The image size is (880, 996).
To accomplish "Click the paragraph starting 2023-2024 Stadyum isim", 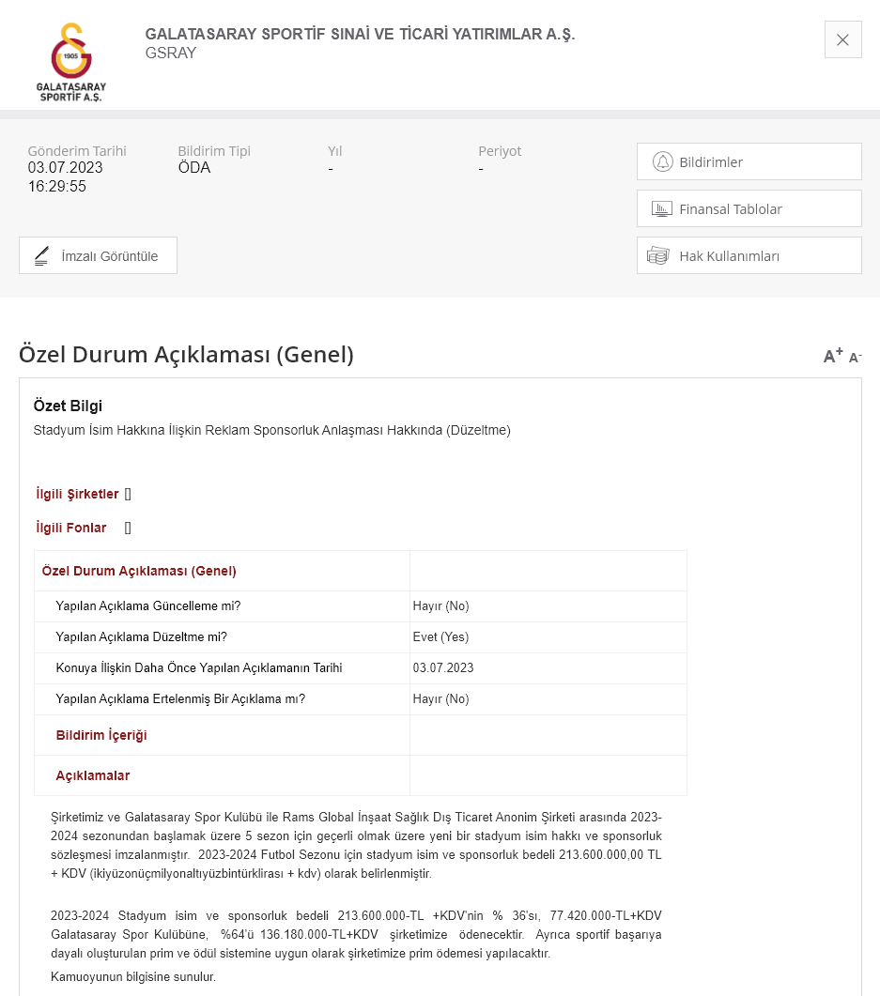I will coord(357,934).
